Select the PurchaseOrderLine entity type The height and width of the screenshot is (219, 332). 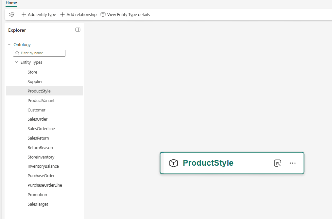[x=44, y=185]
